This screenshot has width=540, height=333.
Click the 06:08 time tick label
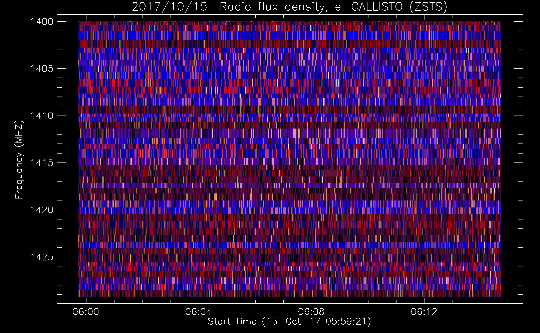311,312
